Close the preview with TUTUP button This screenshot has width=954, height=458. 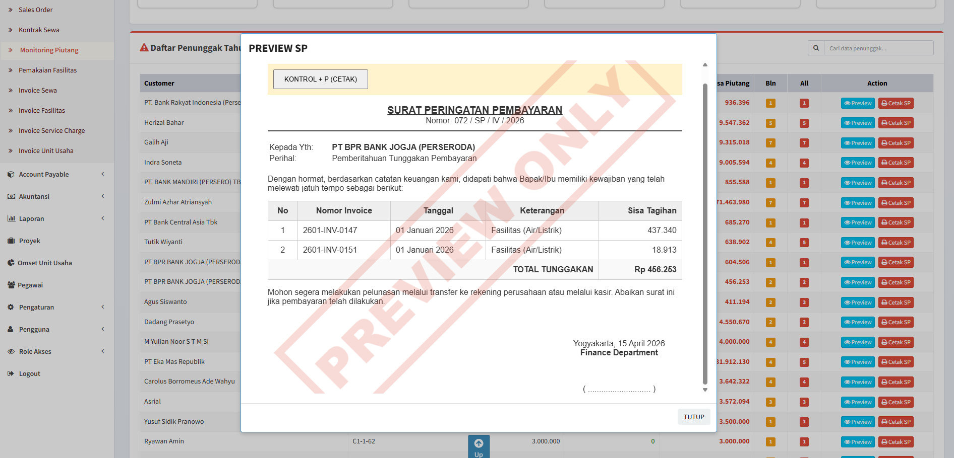[x=693, y=417]
